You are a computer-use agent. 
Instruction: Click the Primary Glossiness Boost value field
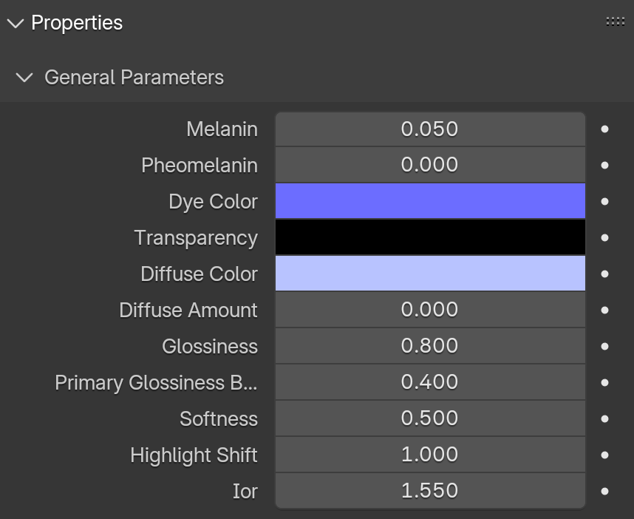(x=430, y=382)
